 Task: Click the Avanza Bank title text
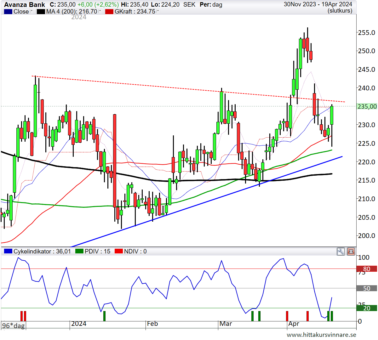(x=25, y=5)
